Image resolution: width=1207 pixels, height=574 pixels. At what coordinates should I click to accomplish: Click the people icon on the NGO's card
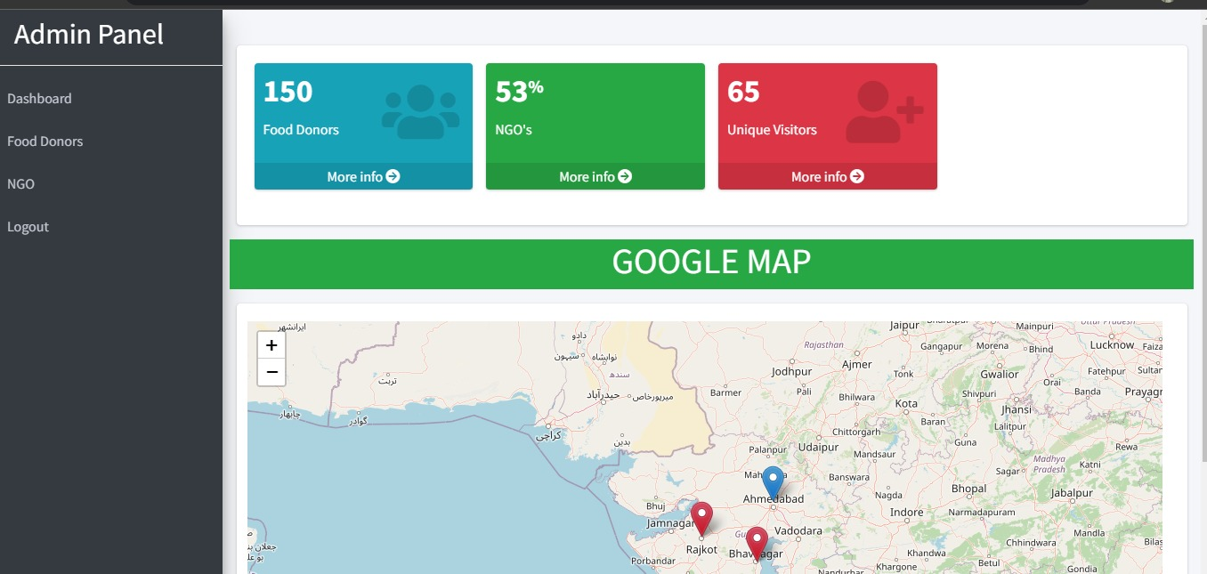pyautogui.click(x=652, y=111)
